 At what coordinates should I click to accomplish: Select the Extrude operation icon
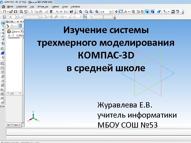(x=3, y=49)
